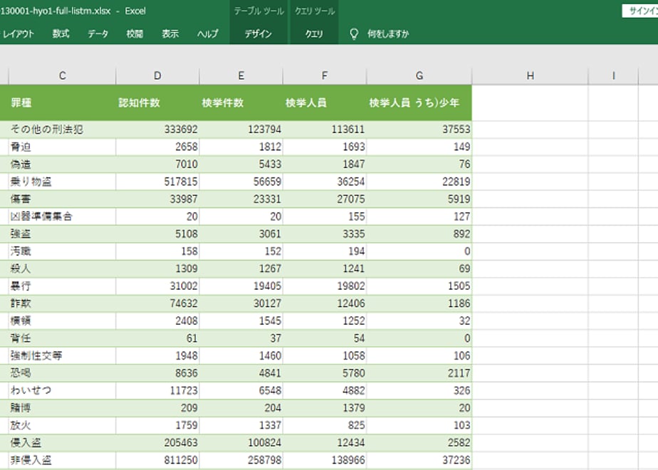Open the データ ribbon tab
658x470 pixels.
[x=98, y=33]
